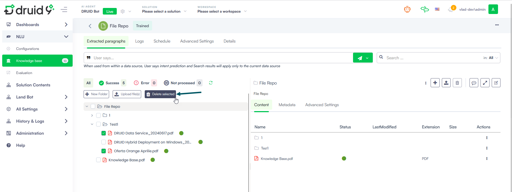Screen dimensions: 512x192
Task: Expand the folder named 1 in tree
Action: coord(92,115)
